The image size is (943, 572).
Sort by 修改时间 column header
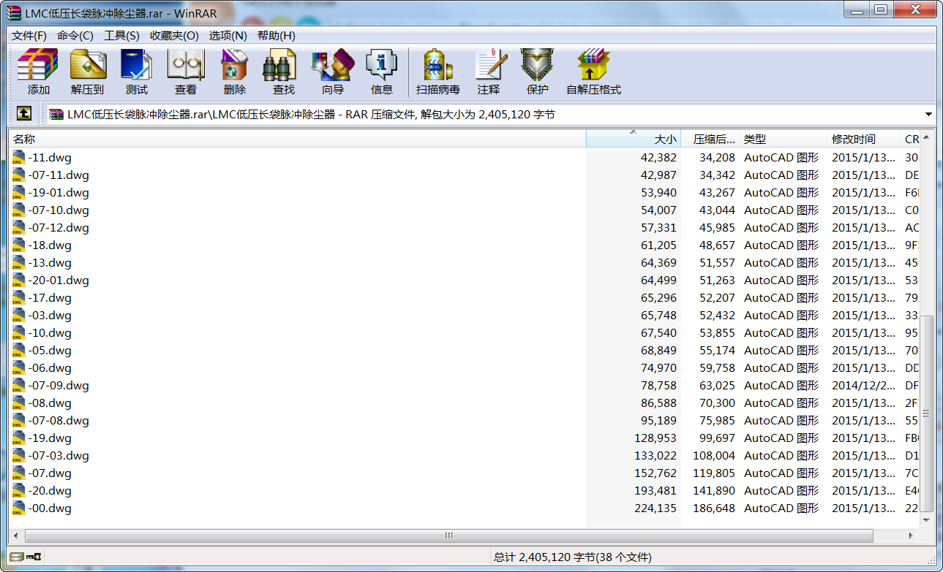click(x=863, y=139)
